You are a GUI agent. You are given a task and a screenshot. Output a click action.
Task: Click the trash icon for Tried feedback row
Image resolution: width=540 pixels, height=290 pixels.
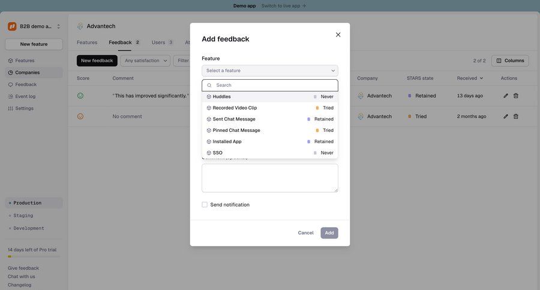(x=516, y=116)
